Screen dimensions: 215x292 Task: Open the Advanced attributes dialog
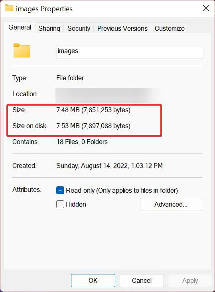pyautogui.click(x=171, y=204)
